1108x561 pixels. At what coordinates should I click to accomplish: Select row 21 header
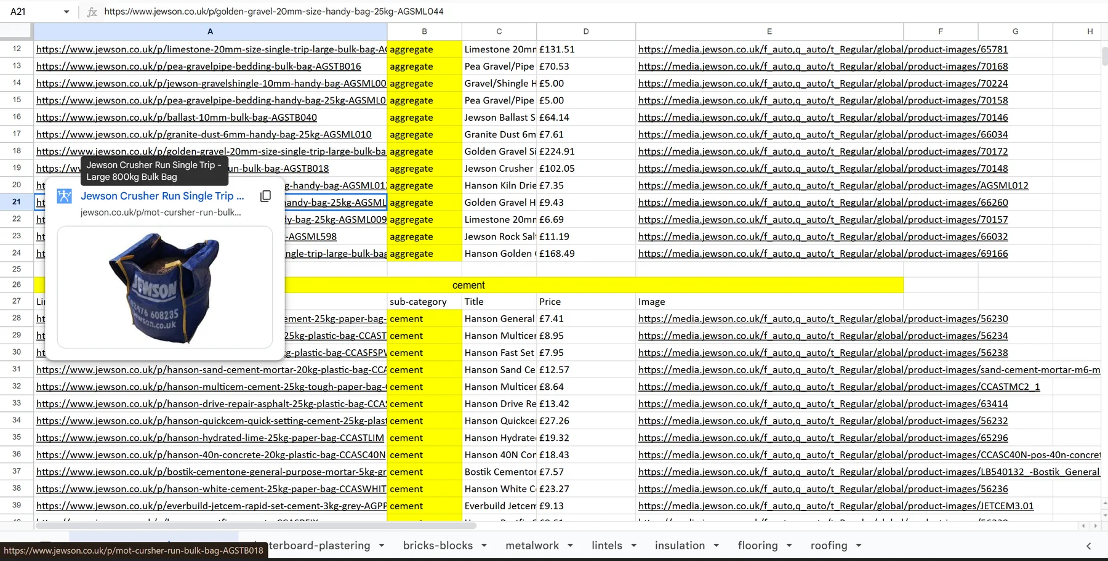17,202
